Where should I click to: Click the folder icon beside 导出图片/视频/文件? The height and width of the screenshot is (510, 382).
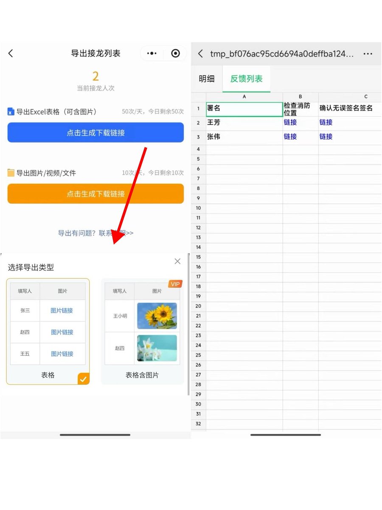[11, 173]
